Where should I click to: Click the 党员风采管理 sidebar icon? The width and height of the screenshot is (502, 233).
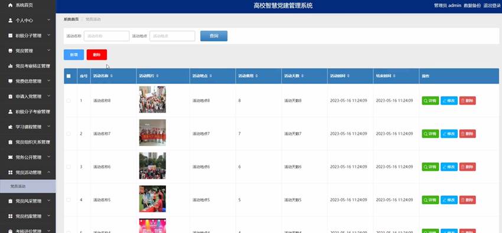(10, 201)
